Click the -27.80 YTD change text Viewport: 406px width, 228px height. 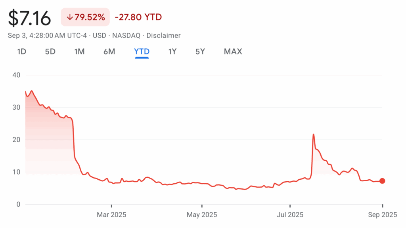point(138,17)
